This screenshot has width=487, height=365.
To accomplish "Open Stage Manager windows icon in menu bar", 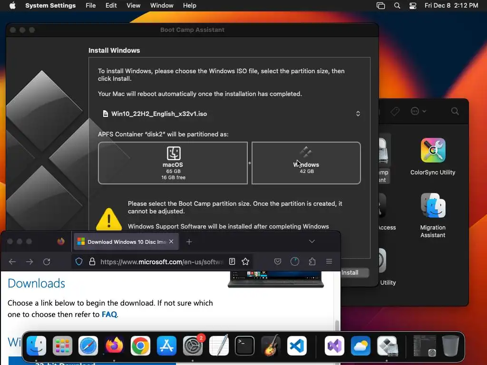I will pyautogui.click(x=380, y=6).
